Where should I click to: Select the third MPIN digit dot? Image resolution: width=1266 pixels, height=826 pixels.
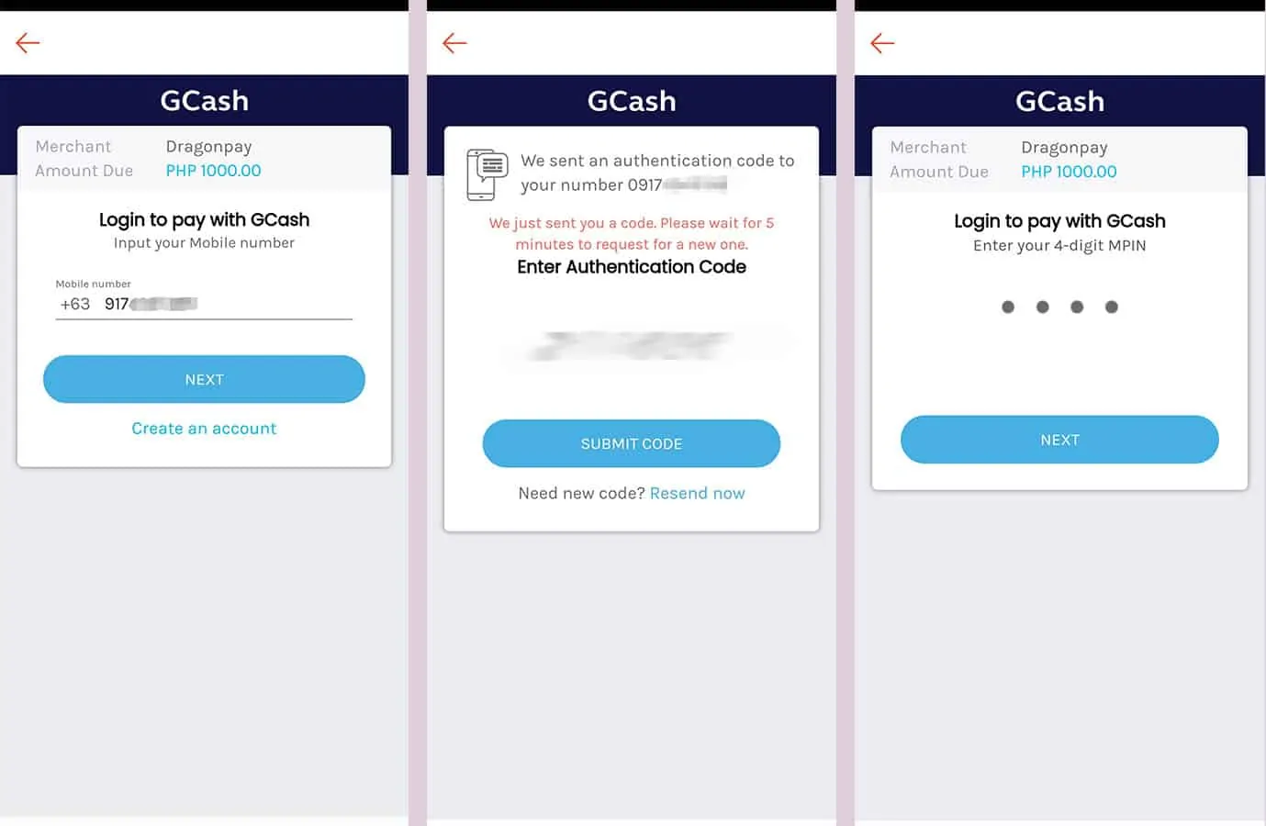pyautogui.click(x=1077, y=307)
